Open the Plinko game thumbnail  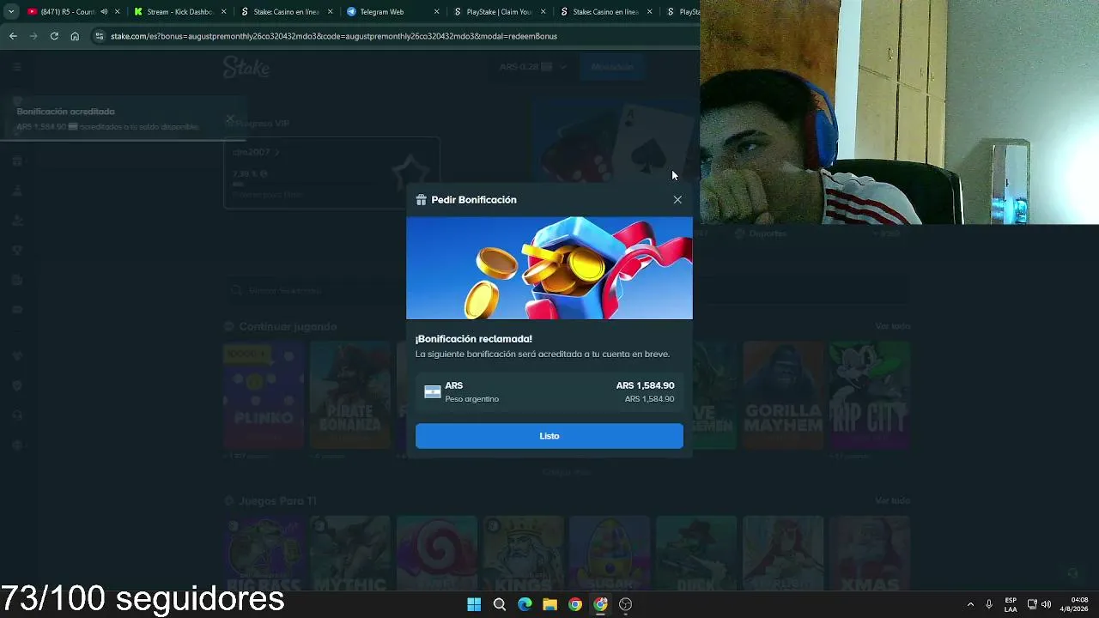tap(264, 396)
